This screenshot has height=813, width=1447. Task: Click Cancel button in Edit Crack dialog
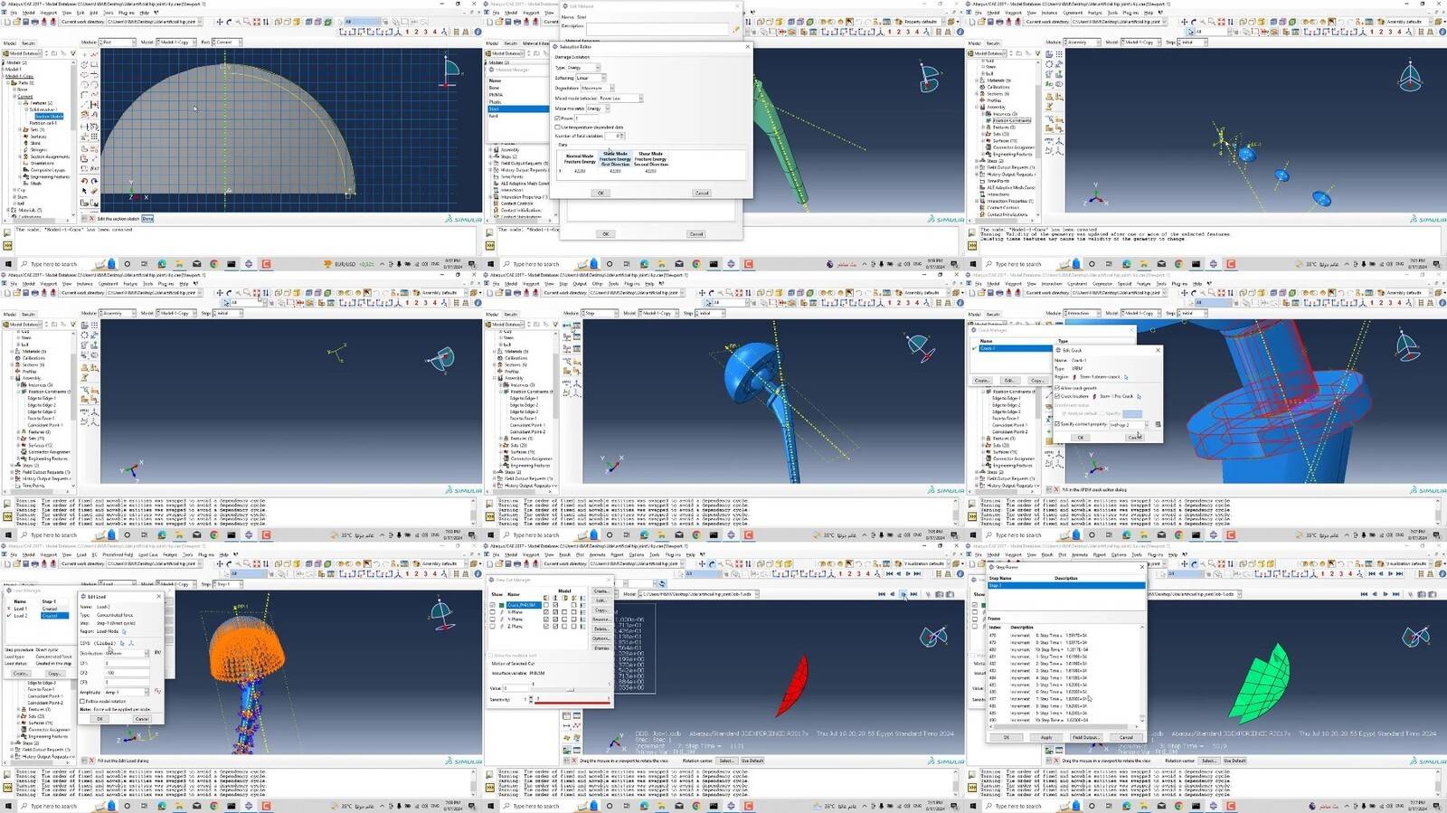(x=1135, y=438)
